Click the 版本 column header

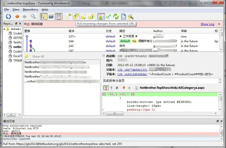tap(86, 31)
